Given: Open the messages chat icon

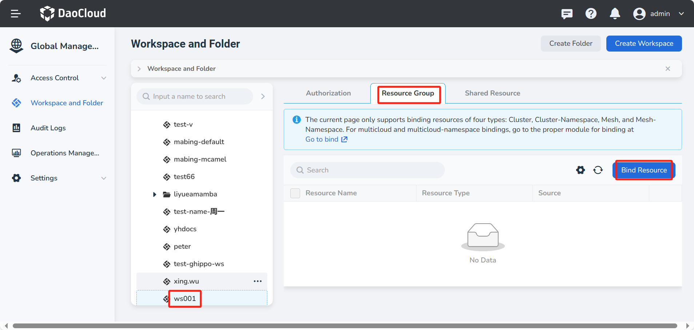Looking at the screenshot, I should (x=567, y=14).
